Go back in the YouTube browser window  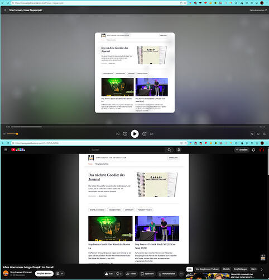point(3,143)
